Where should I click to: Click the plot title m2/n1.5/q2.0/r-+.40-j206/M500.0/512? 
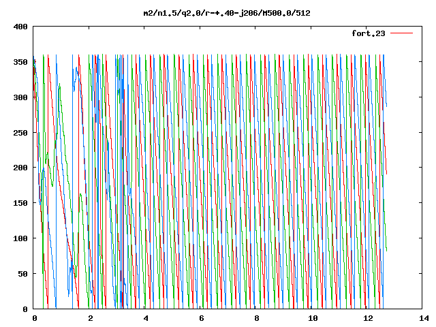[227, 13]
